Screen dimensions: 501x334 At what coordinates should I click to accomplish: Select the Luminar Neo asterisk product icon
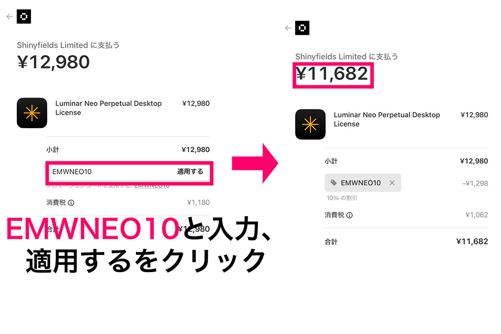(31, 113)
